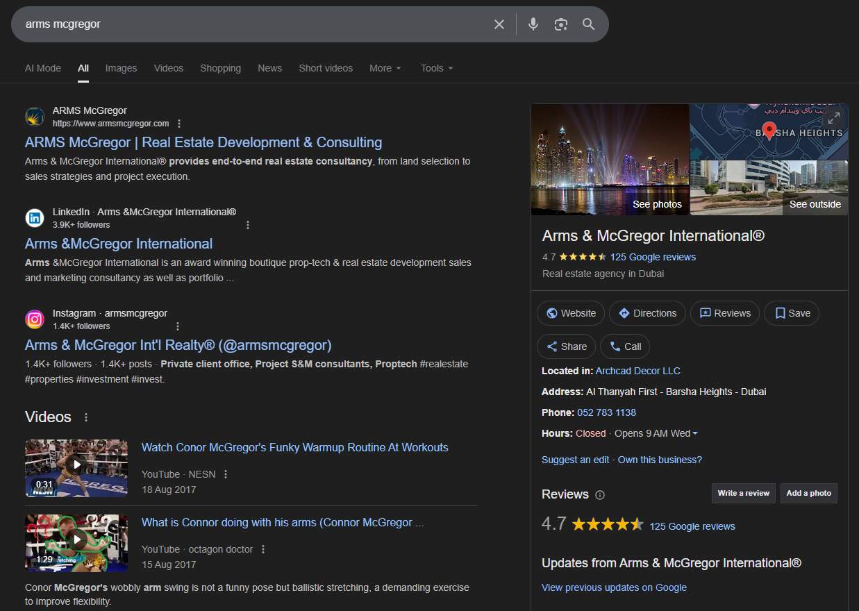This screenshot has height=611, width=859.
Task: Open the ARMS McGregor Real Estate Development link
Action: [203, 142]
